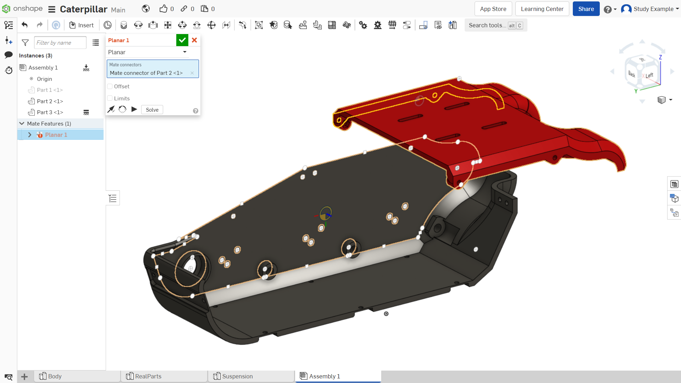Viewport: 681px width, 383px height.
Task: Click the thumbs-up like icon
Action: 163,9
